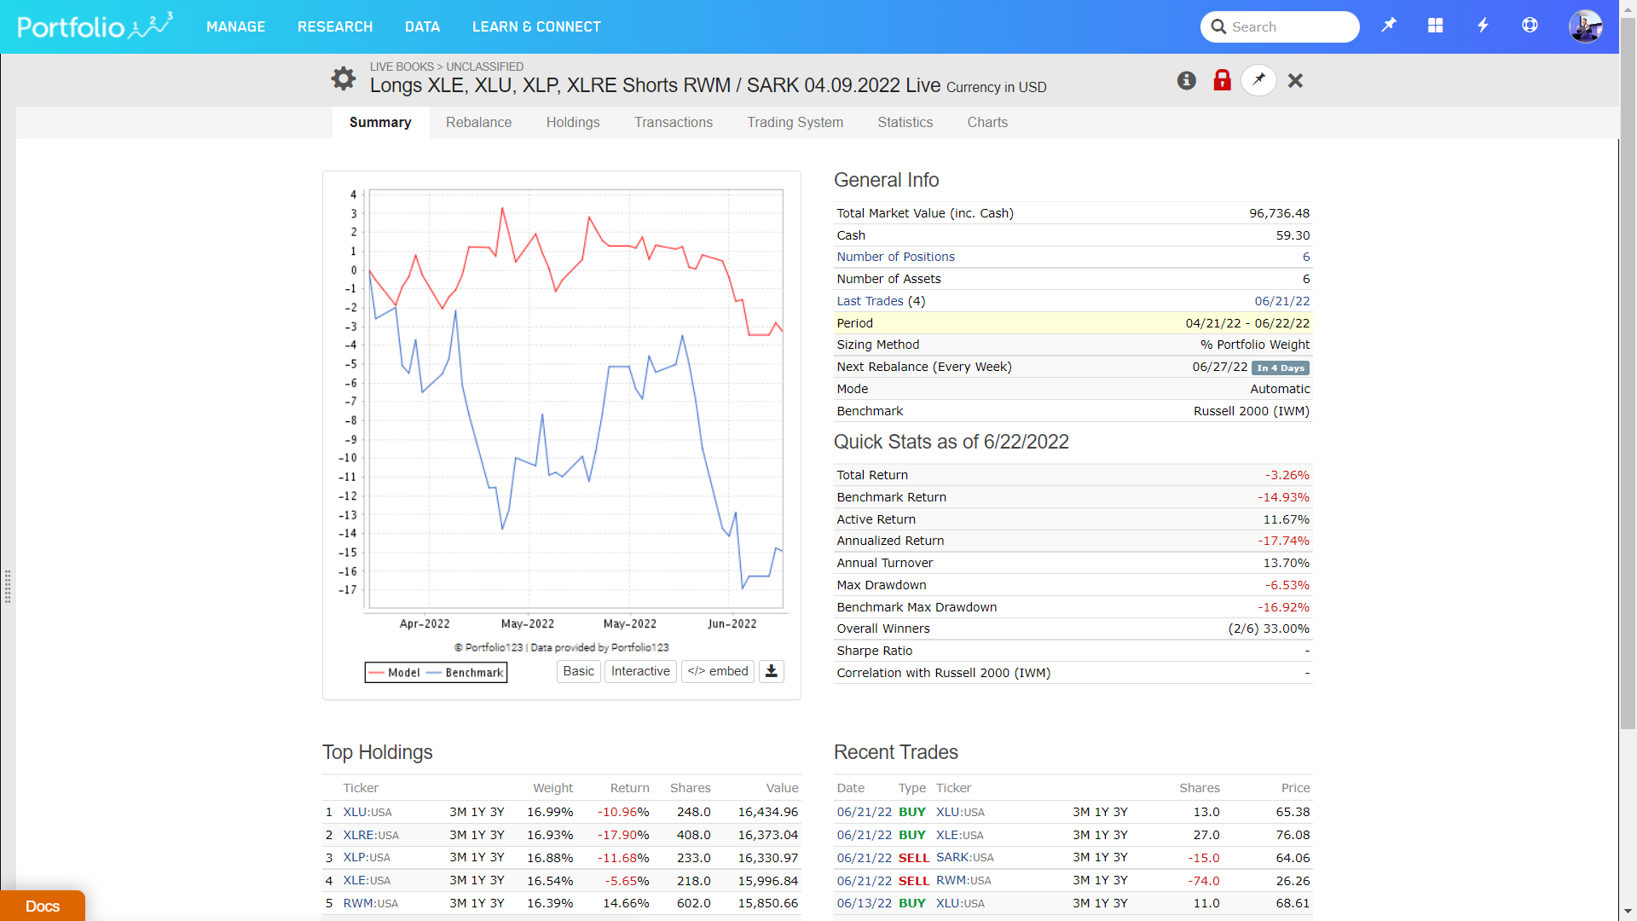Open user profile avatar menu

click(x=1585, y=26)
